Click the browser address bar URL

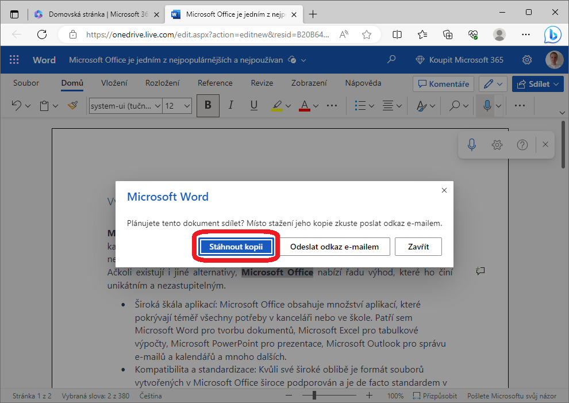pyautogui.click(x=207, y=34)
